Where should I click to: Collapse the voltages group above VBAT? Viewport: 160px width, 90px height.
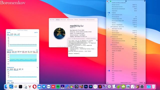pyautogui.click(x=107, y=51)
